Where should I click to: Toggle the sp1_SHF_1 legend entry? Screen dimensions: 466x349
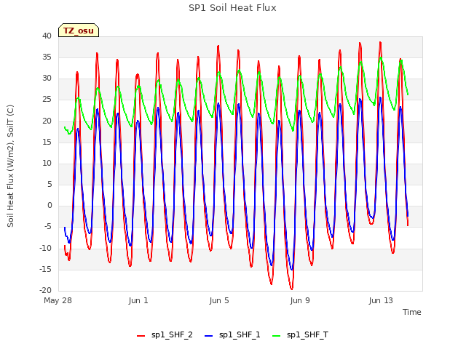232,335
